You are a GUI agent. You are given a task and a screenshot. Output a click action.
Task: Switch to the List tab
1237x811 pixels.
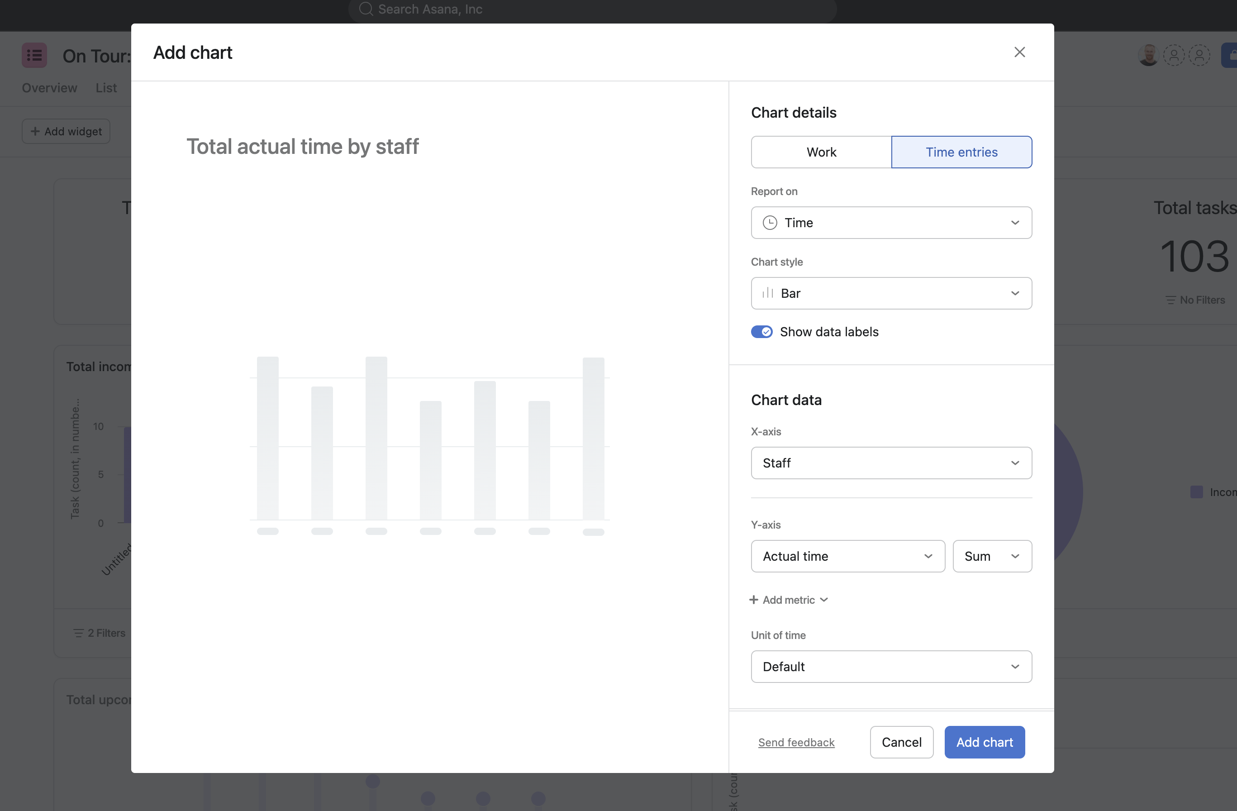click(106, 88)
